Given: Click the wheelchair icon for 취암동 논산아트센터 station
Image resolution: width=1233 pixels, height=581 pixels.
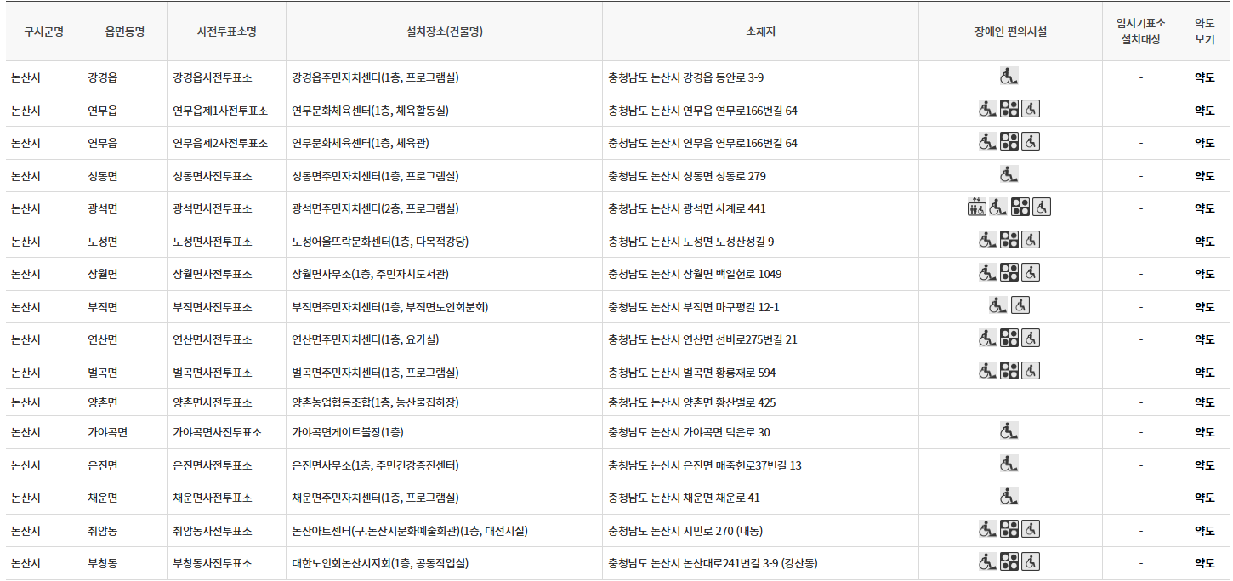Looking at the screenshot, I should [987, 530].
